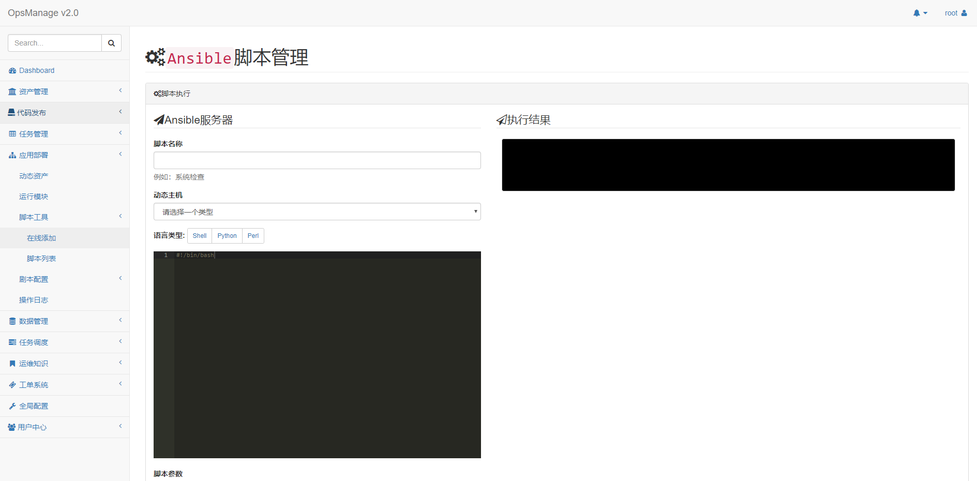Select Python as the script language

227,235
